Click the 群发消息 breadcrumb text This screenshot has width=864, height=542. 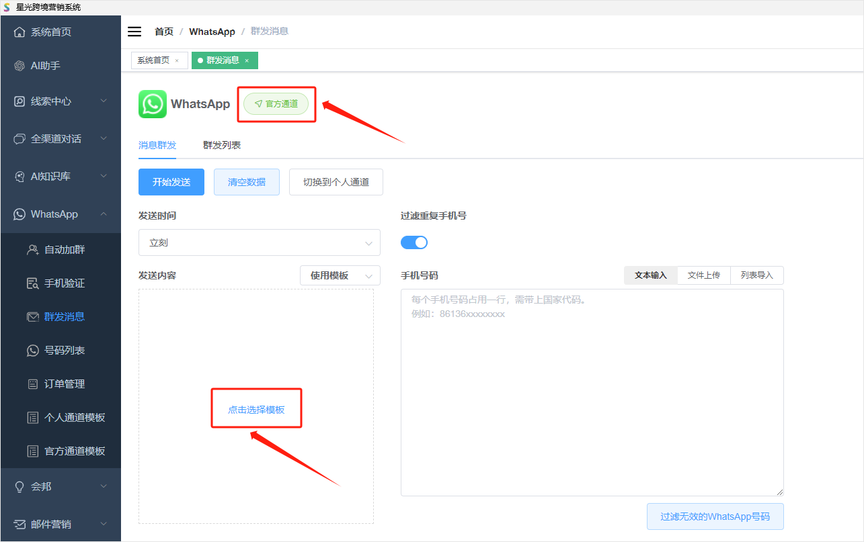point(270,32)
